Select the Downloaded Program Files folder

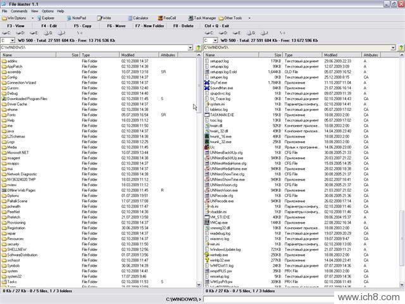[27, 99]
